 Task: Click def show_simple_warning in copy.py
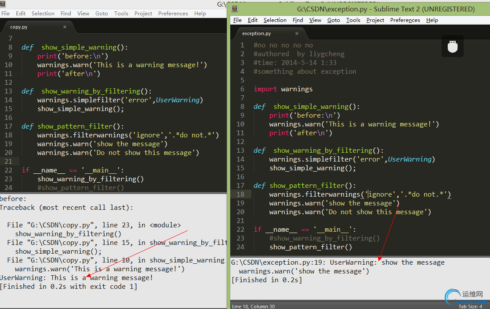pyautogui.click(x=74, y=47)
